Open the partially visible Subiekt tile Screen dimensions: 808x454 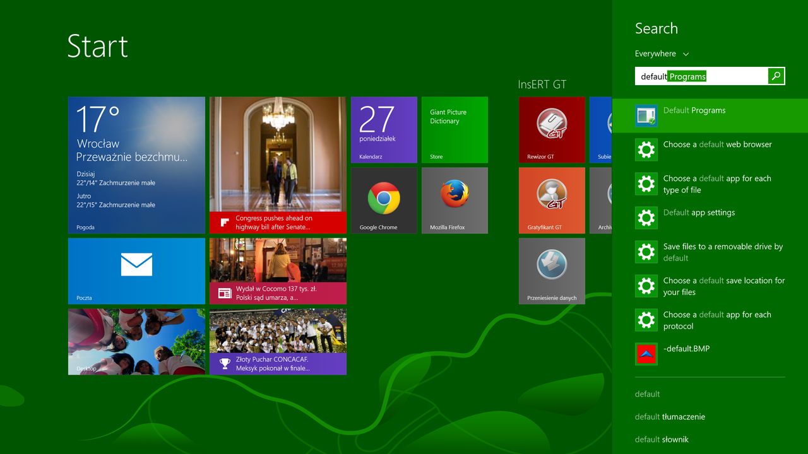click(600, 129)
